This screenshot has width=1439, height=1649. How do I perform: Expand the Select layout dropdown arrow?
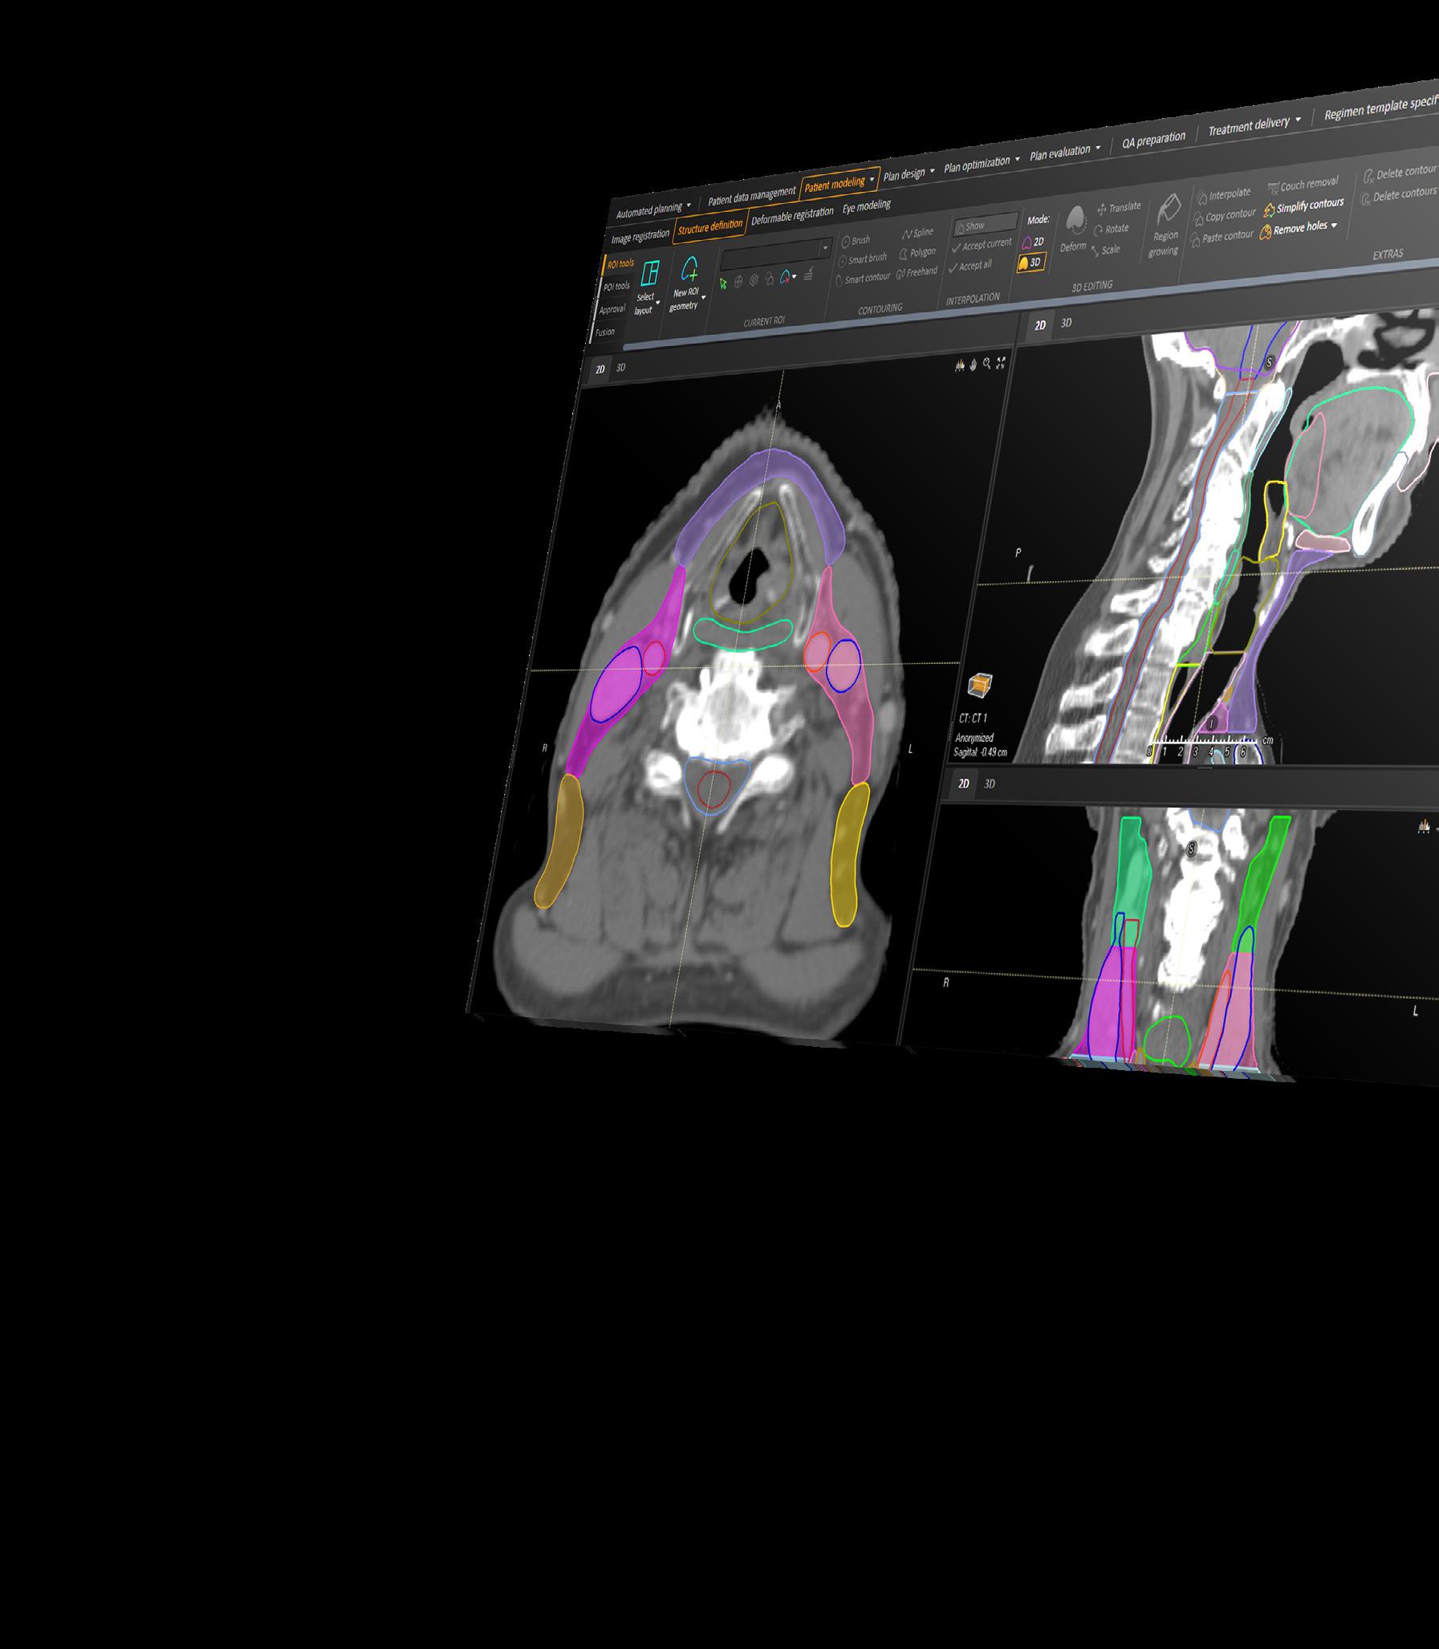(x=658, y=303)
